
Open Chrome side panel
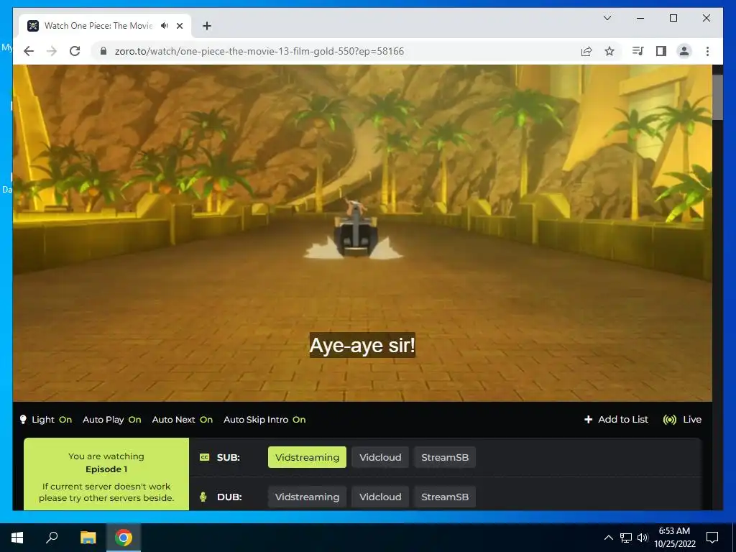click(x=661, y=51)
